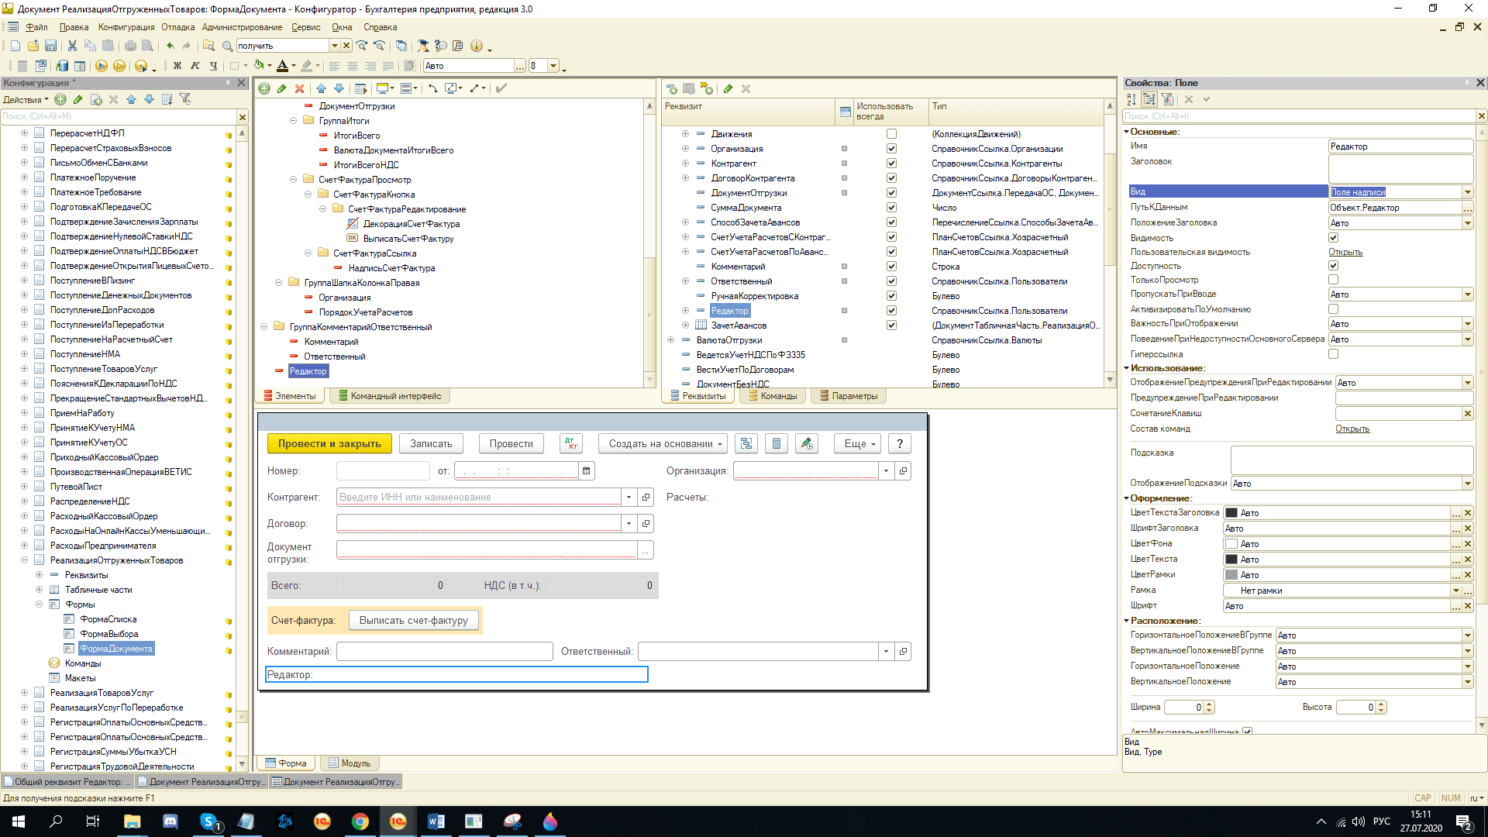Open Состав команд link
Screen dimensions: 1488x837
click(1352, 429)
